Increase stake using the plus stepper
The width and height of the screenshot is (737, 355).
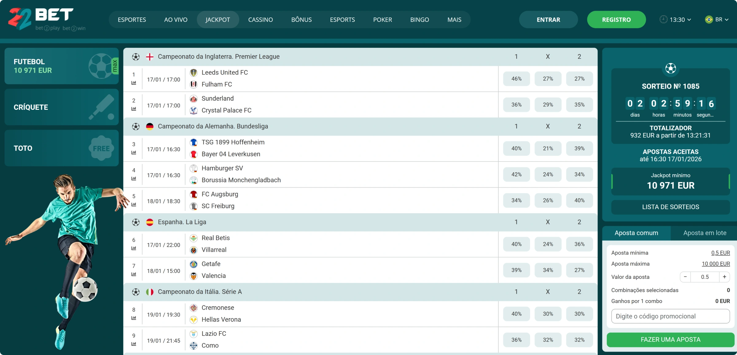[725, 277]
